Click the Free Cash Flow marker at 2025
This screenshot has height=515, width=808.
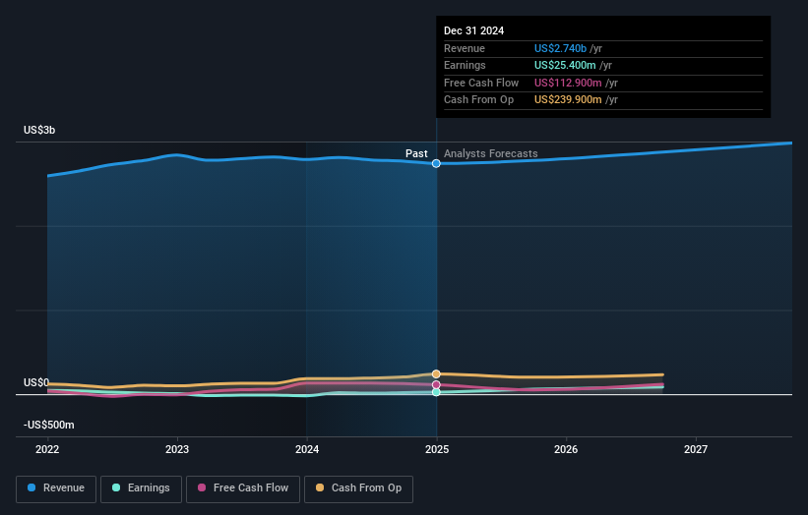pos(436,385)
